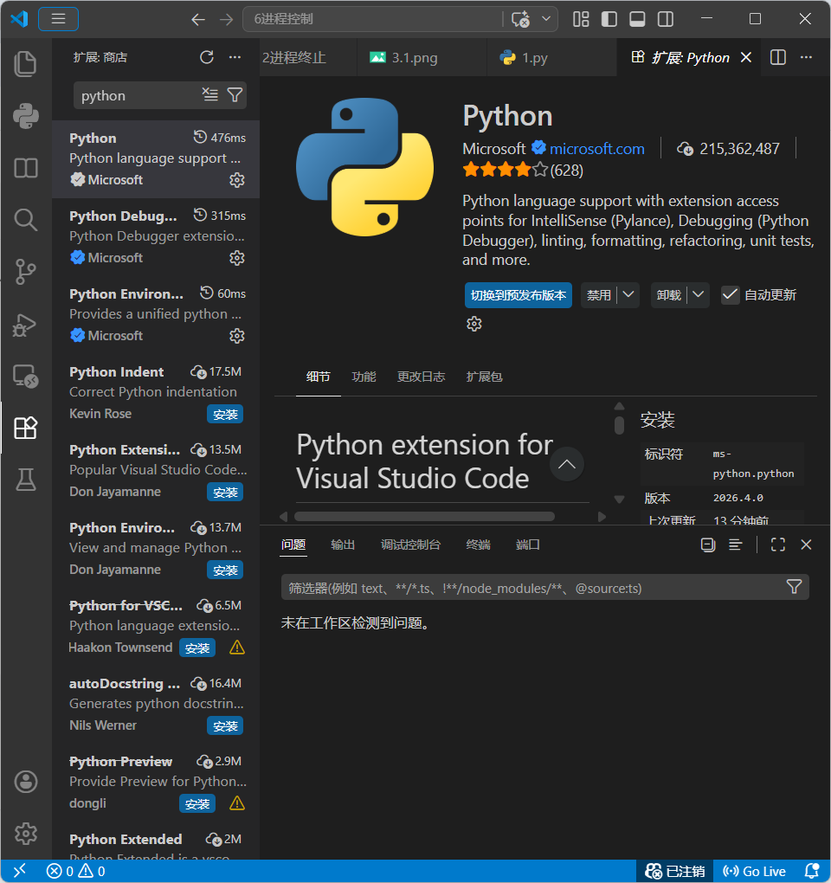Filter extensions with funnel icon
Screen dimensions: 831x883
pyautogui.click(x=235, y=94)
